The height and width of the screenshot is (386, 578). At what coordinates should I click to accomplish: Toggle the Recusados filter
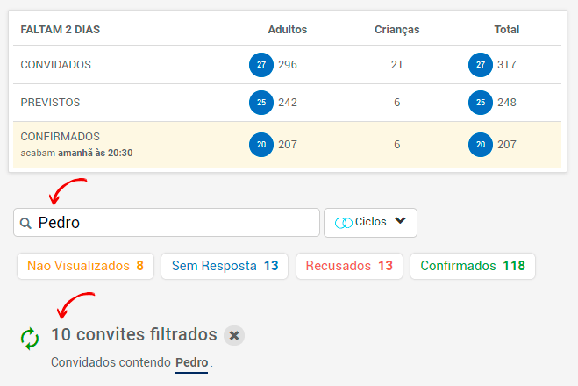pyautogui.click(x=349, y=266)
